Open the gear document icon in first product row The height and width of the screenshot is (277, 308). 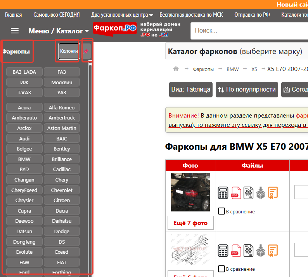[x=248, y=193]
